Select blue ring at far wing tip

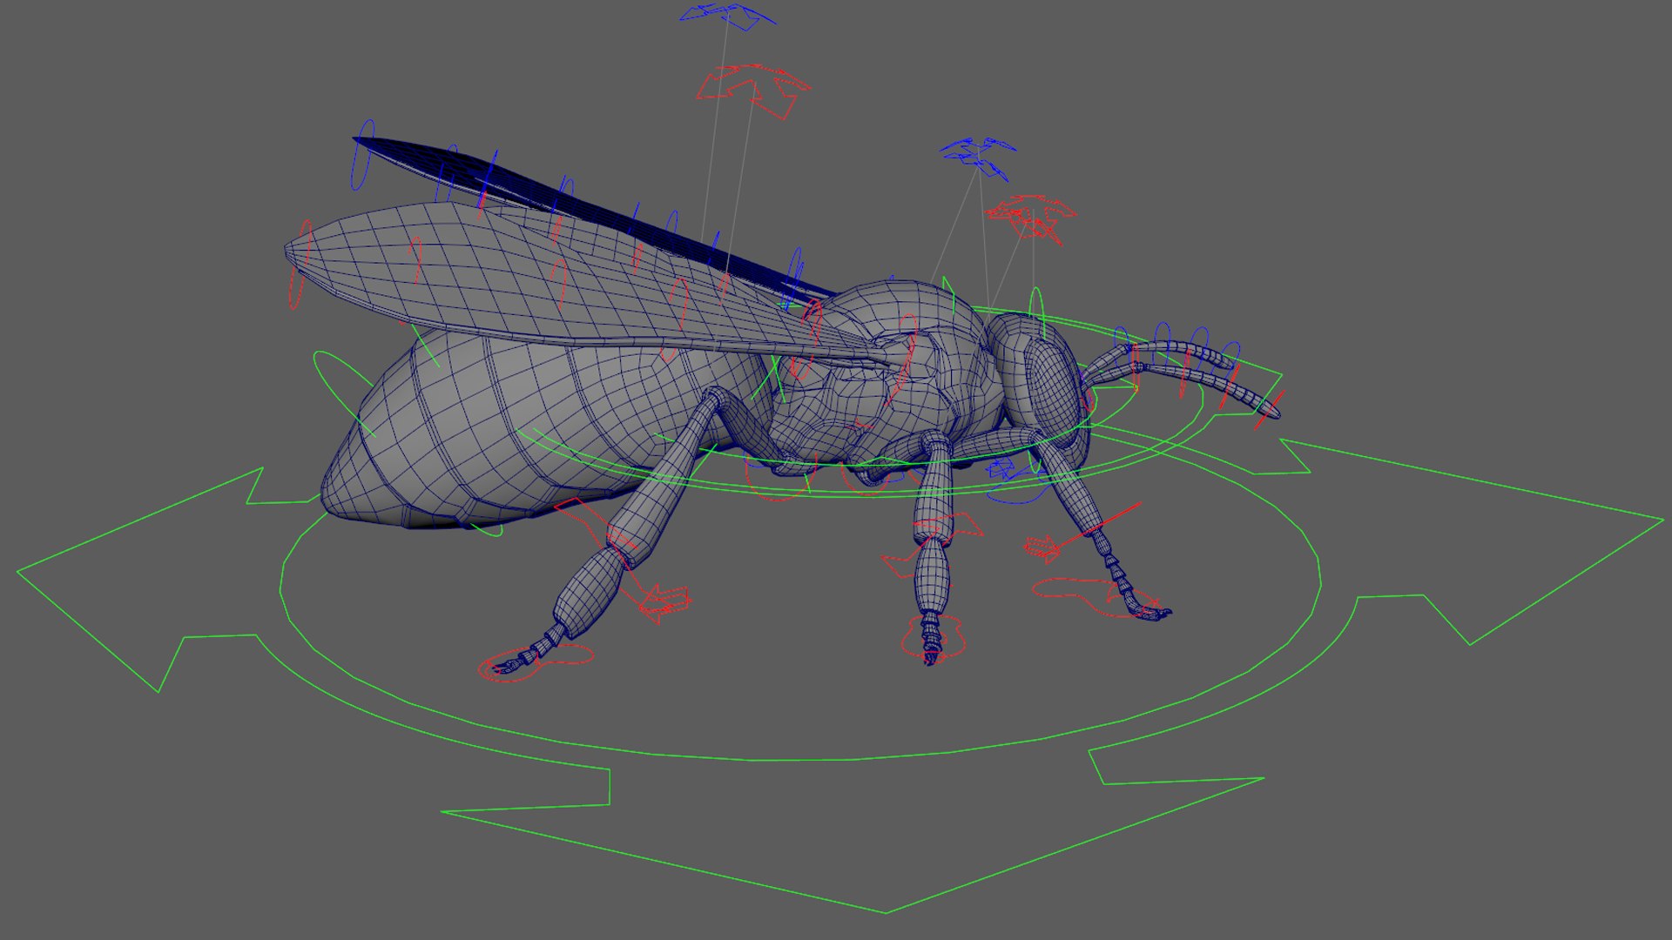pyautogui.click(x=363, y=155)
